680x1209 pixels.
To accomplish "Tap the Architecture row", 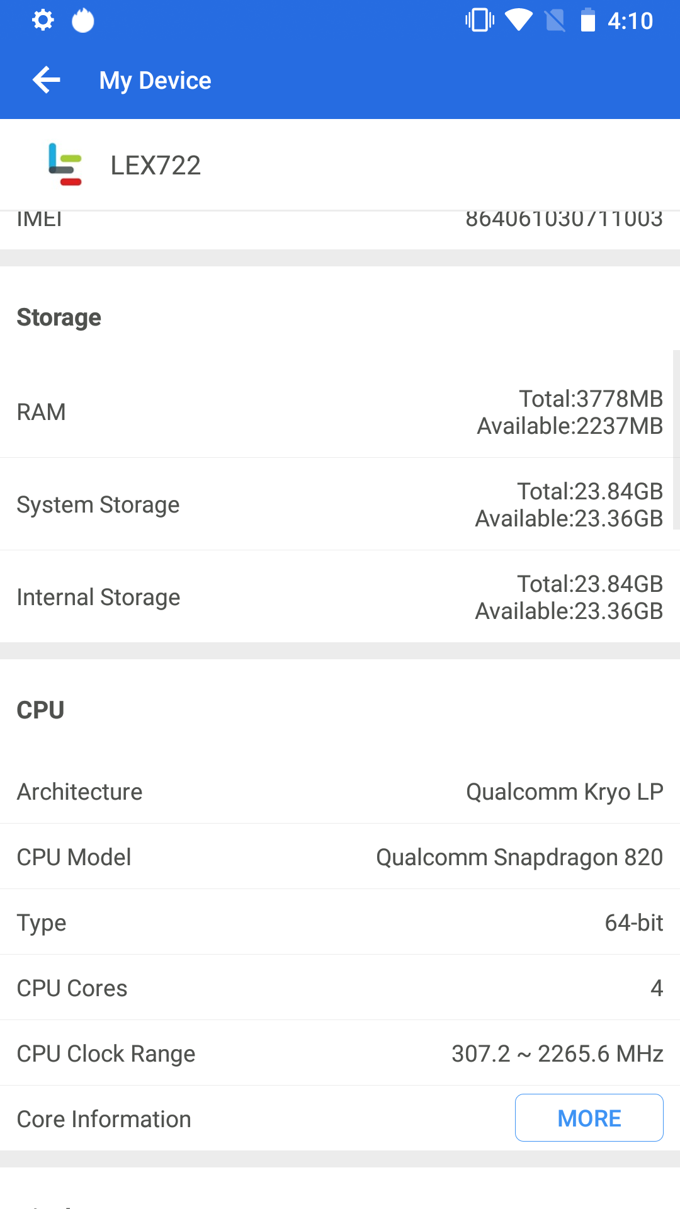I will click(x=340, y=792).
